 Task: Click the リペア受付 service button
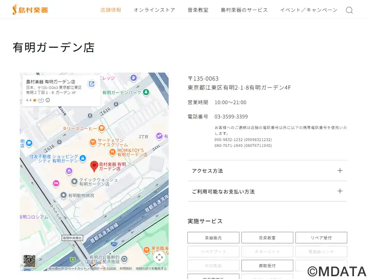[x=321, y=238]
